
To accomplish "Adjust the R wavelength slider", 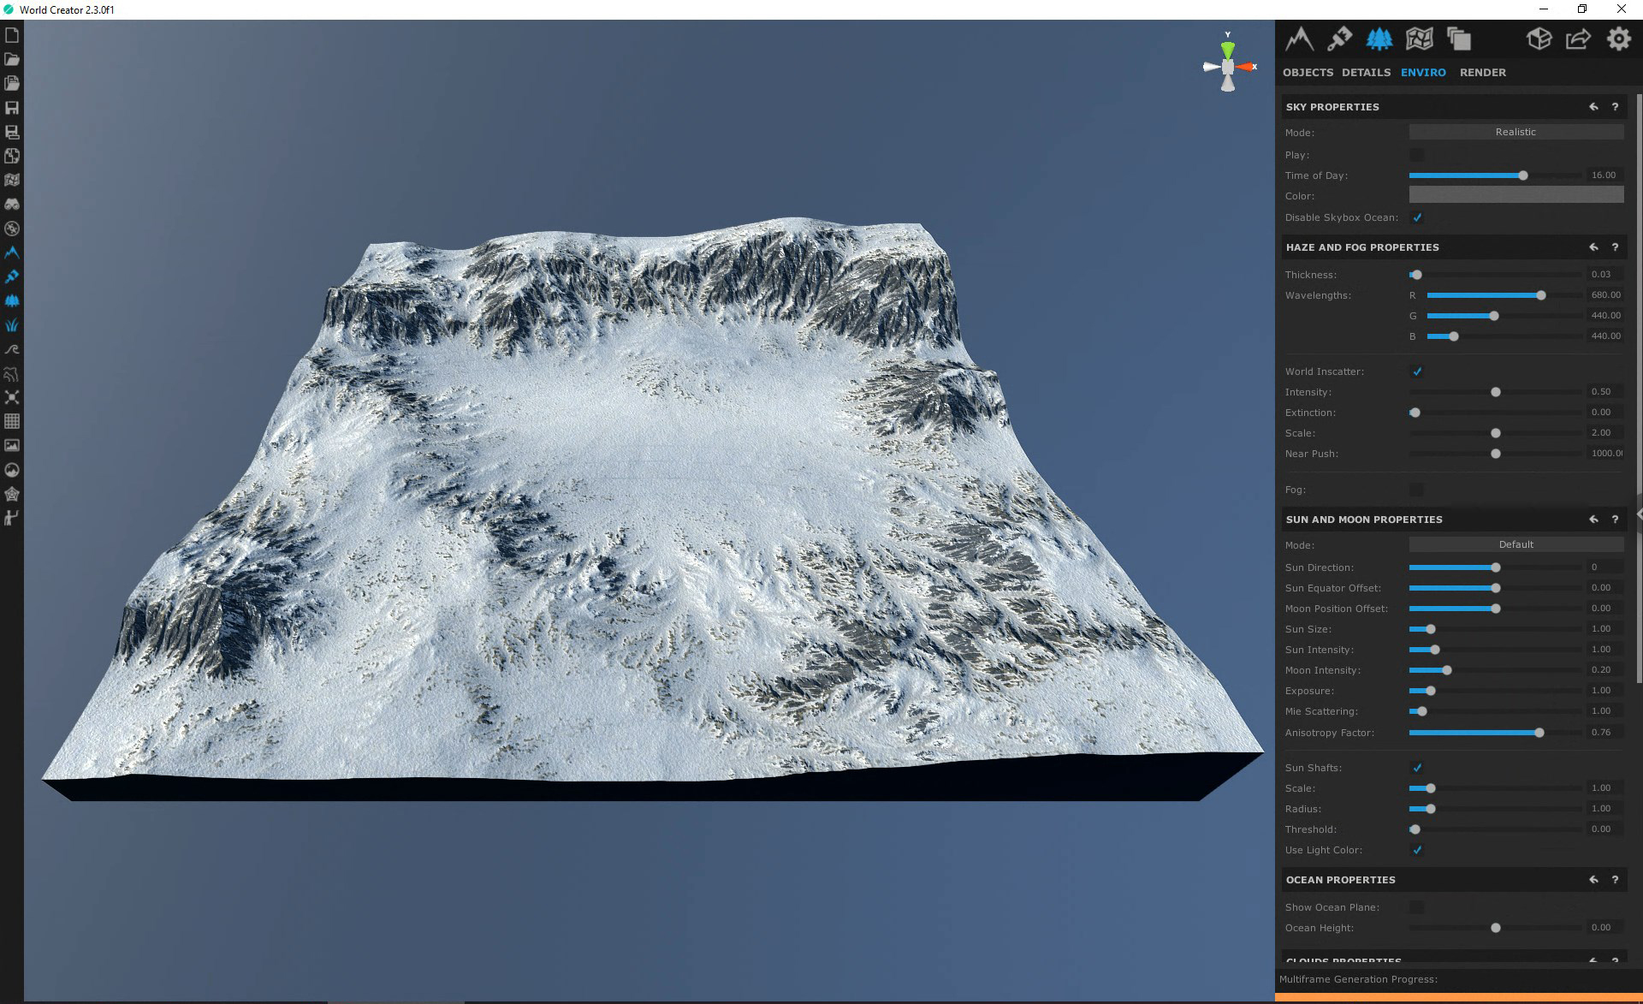I will (x=1504, y=295).
